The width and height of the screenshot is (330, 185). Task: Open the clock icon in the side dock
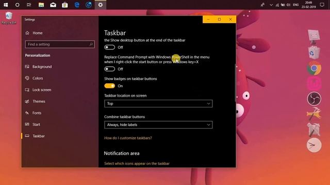314,145
